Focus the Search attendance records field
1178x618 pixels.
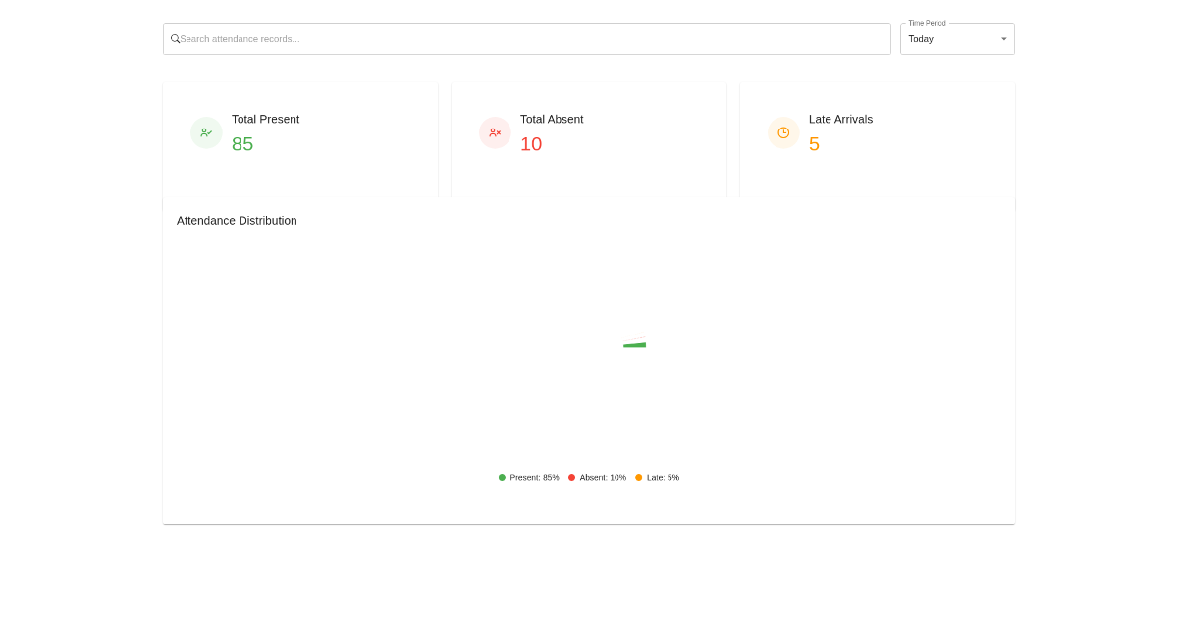[530, 39]
